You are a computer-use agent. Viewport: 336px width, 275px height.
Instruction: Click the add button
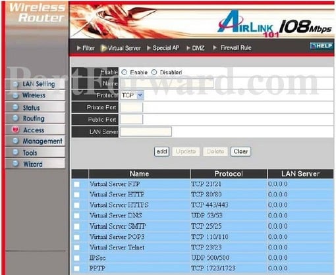[161, 151]
